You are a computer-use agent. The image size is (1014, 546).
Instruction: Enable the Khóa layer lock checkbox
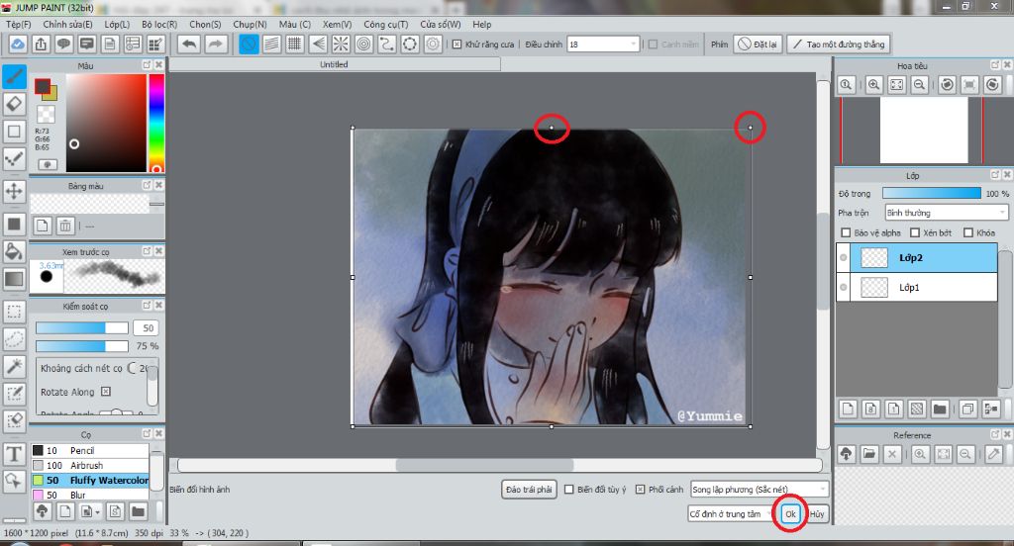968,232
